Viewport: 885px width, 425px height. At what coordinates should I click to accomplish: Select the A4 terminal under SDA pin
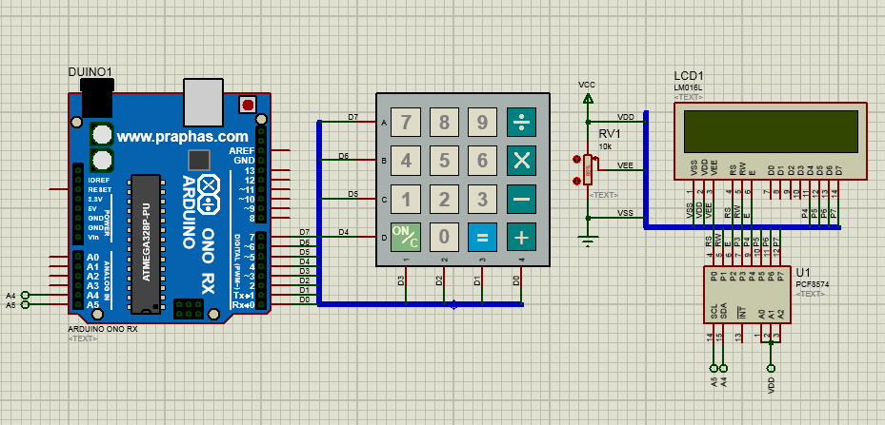tap(723, 368)
